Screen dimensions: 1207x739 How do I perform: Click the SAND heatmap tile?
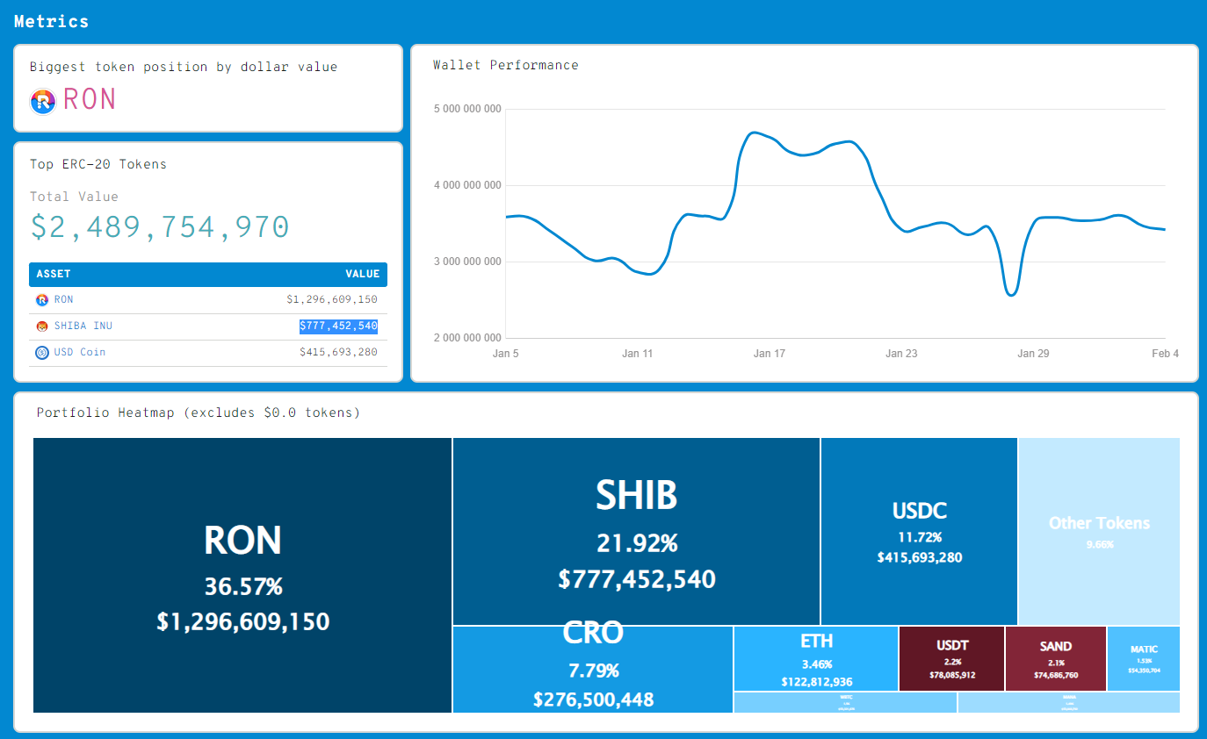1056,659
